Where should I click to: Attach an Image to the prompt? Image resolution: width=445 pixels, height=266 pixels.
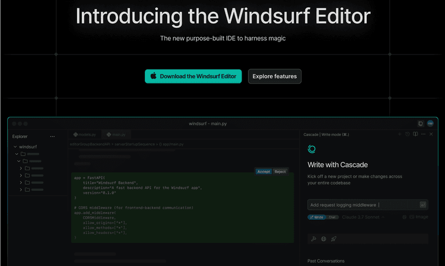[x=419, y=217]
